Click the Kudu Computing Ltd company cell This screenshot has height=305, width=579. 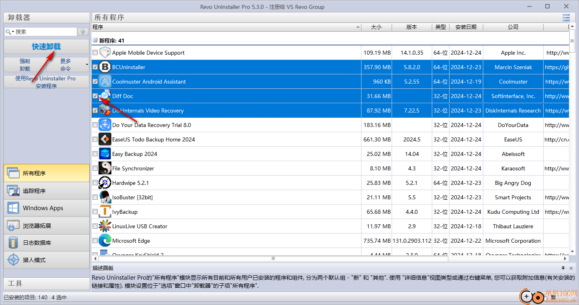click(x=513, y=212)
